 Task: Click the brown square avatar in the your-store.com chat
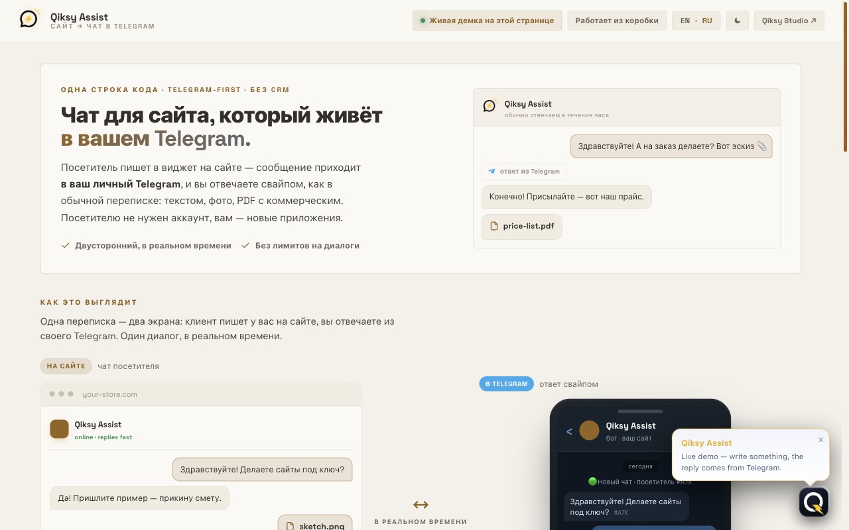coord(60,429)
